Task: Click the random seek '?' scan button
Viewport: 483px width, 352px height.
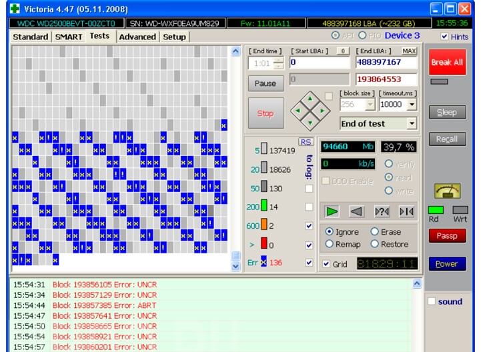Action: click(382, 211)
